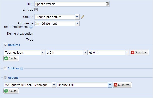Open help icon beside Autoriser le redéclenchement
This screenshot has height=98, width=153.
coord(31,27)
